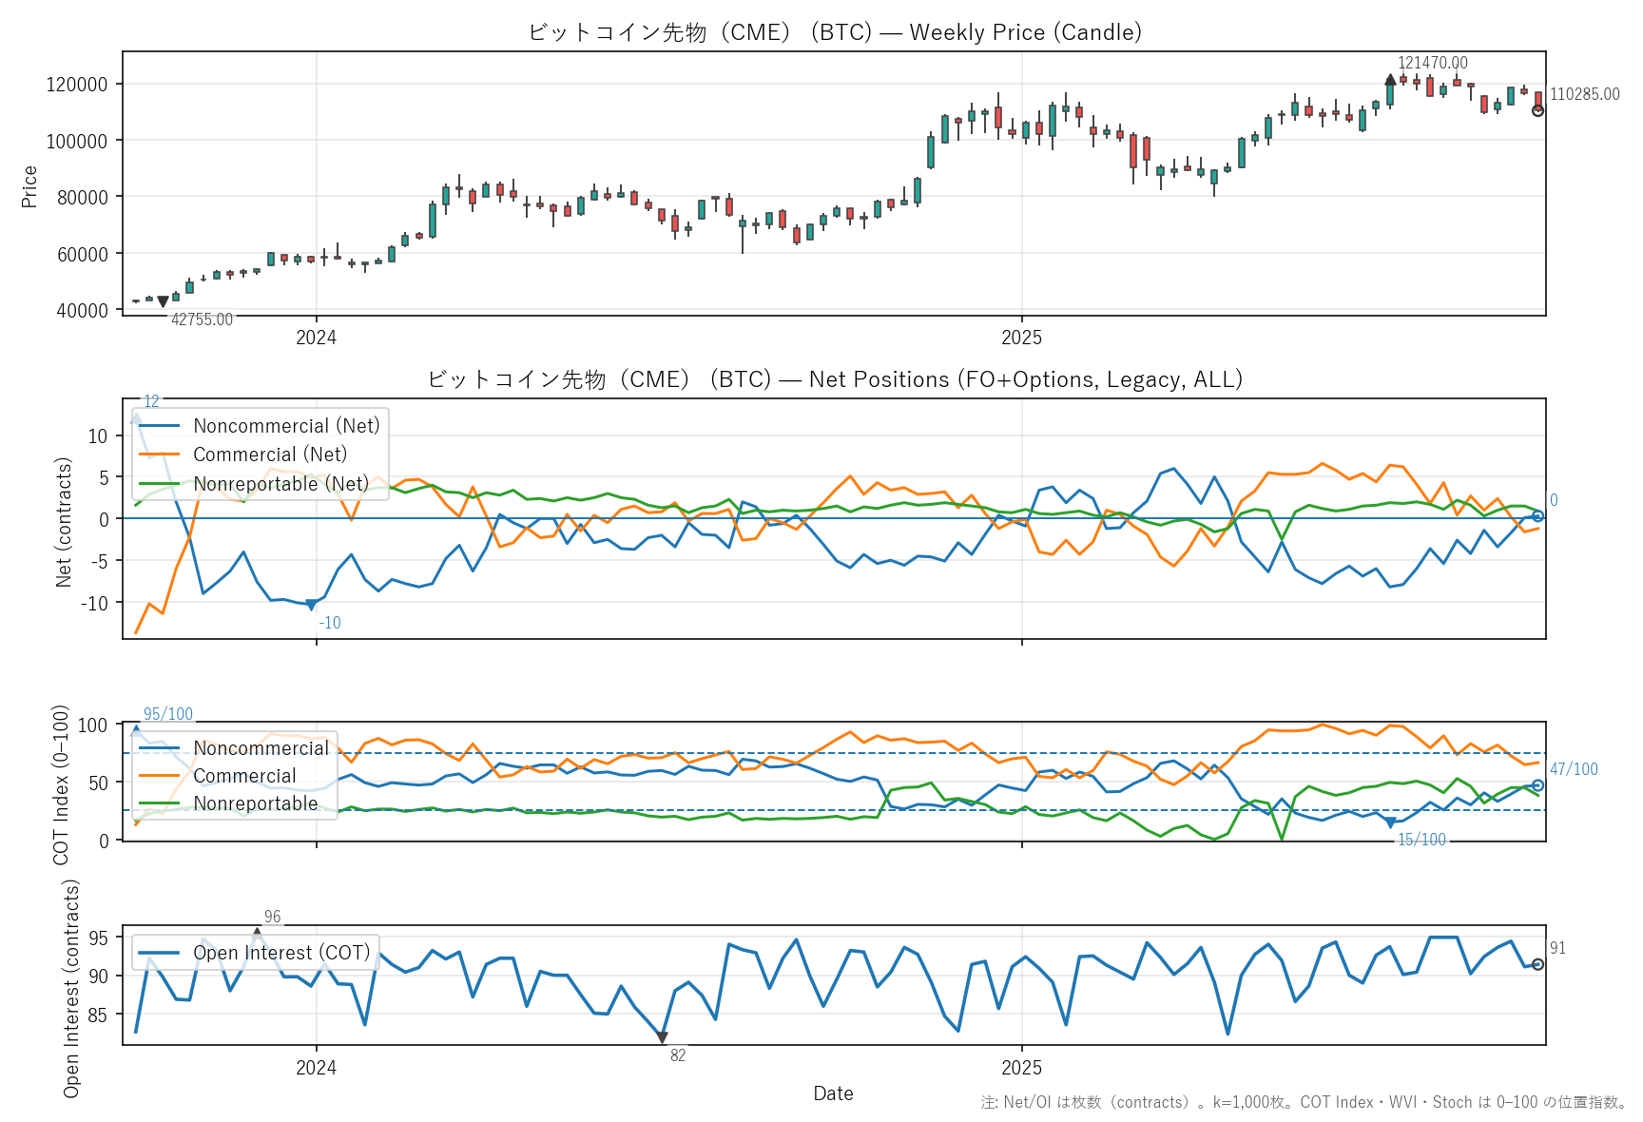Toggle the Nonreportable (Net) legend entry
Screen dimensions: 1643x1122
click(x=280, y=484)
